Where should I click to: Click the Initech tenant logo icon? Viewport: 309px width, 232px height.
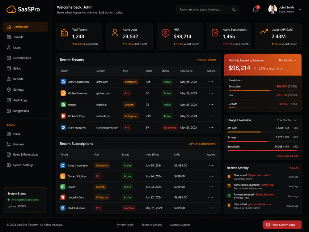[63, 105]
